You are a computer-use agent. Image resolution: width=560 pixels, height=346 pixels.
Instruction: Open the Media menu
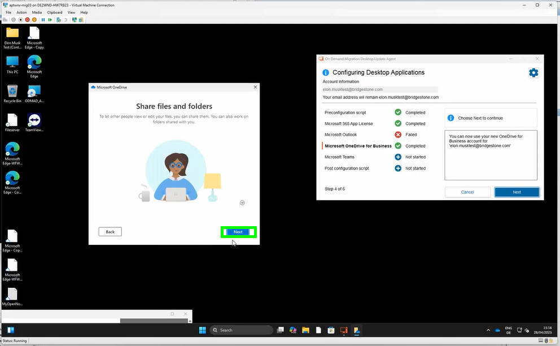[37, 12]
